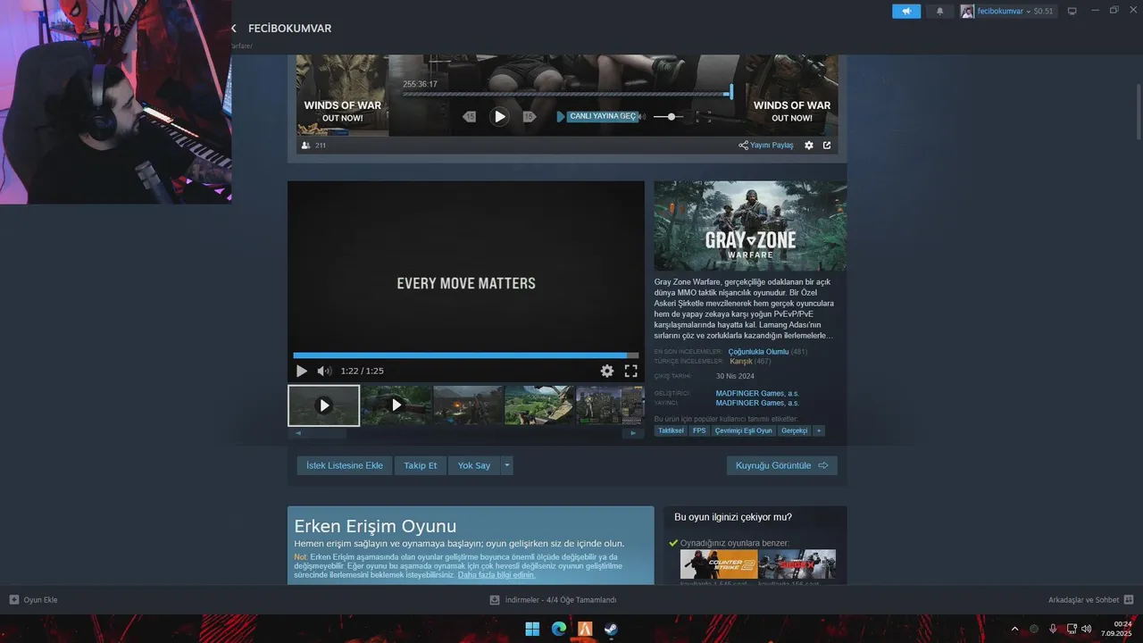1143x643 pixels.
Task: Play the trailer video
Action: [301, 371]
